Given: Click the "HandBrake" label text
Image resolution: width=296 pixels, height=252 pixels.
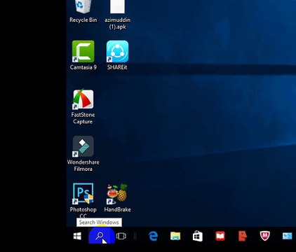Looking at the screenshot, I should (x=117, y=209).
